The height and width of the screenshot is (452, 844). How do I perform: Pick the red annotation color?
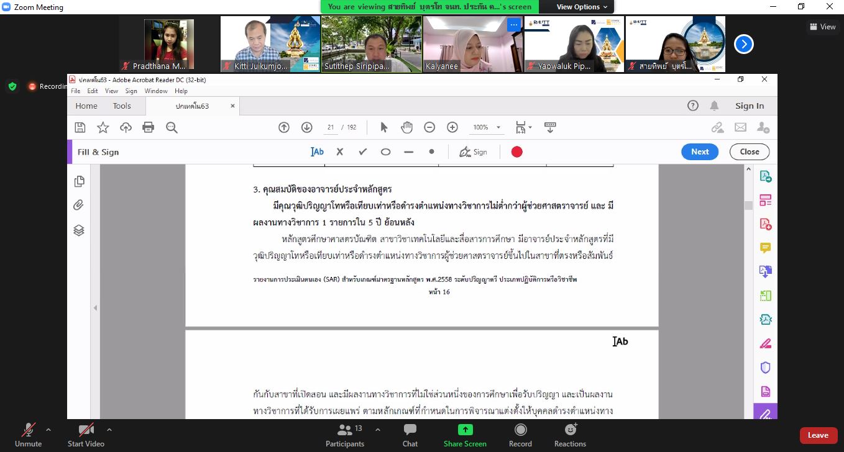tap(516, 151)
